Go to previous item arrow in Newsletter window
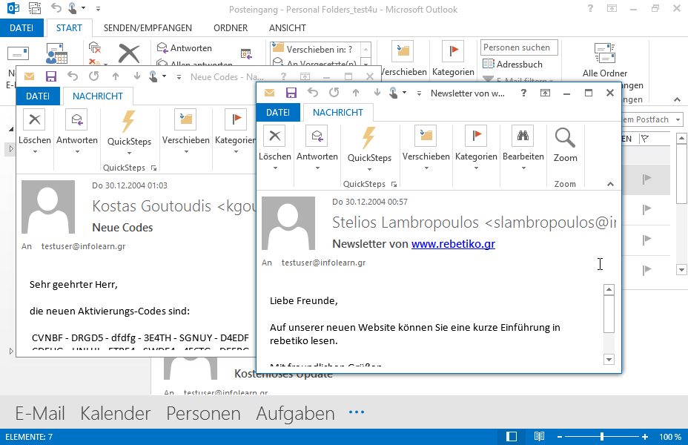Viewport: 688px width, 445px height. click(356, 93)
